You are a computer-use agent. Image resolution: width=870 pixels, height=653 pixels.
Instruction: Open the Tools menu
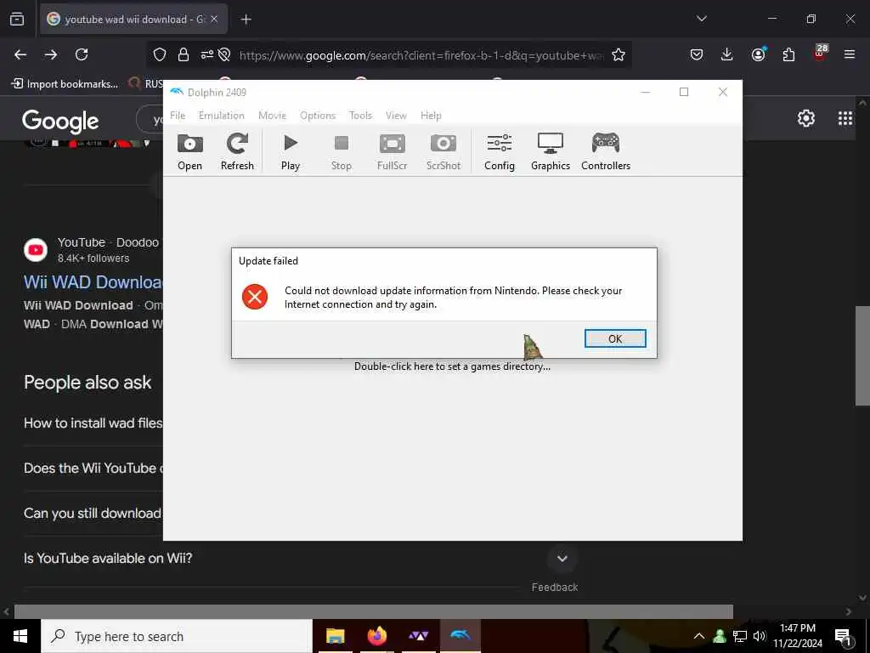coord(360,116)
